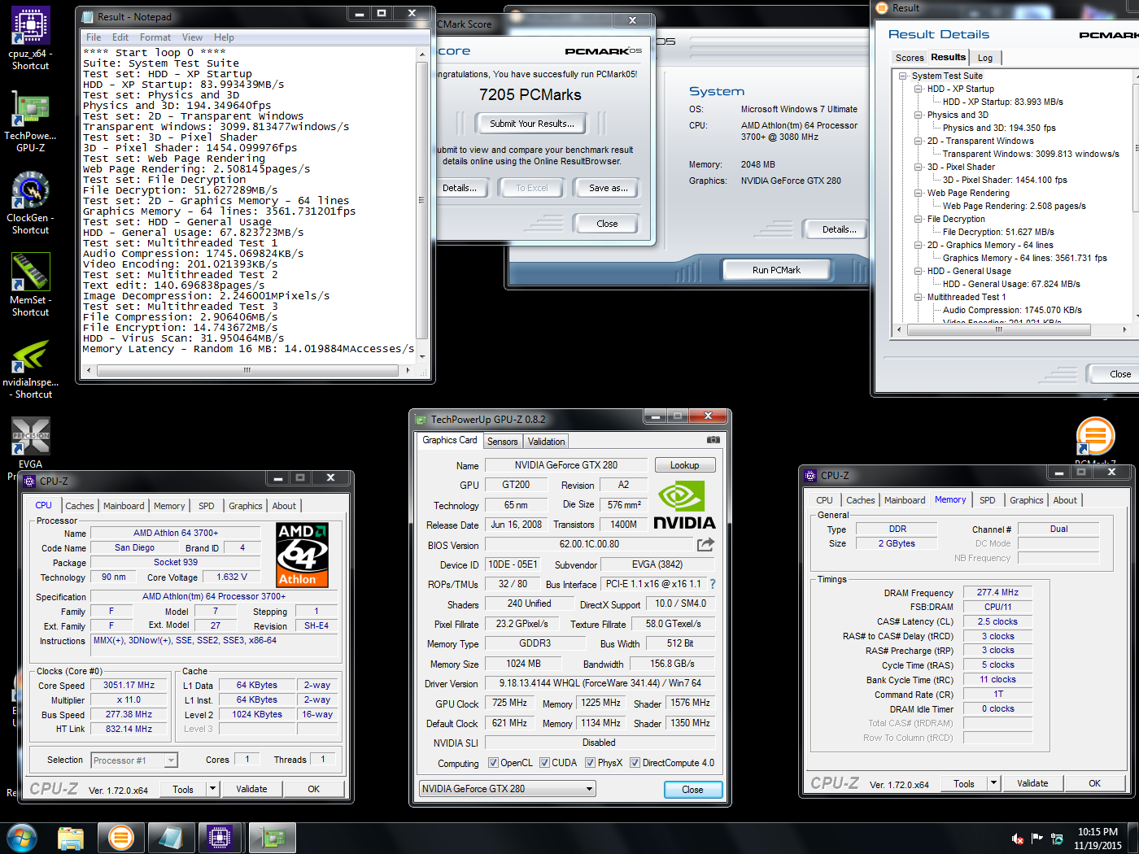1139x854 pixels.
Task: Open the Tools dropdown arrow in right CPU-Z
Action: pyautogui.click(x=993, y=783)
